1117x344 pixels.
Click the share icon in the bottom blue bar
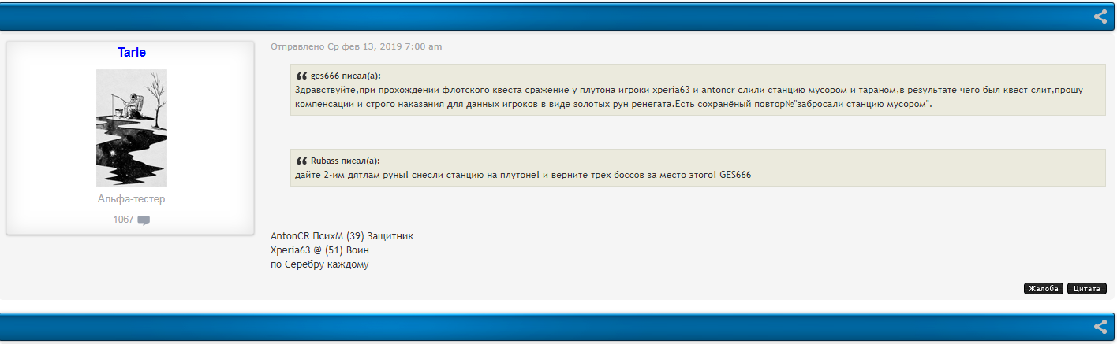[x=1100, y=327]
